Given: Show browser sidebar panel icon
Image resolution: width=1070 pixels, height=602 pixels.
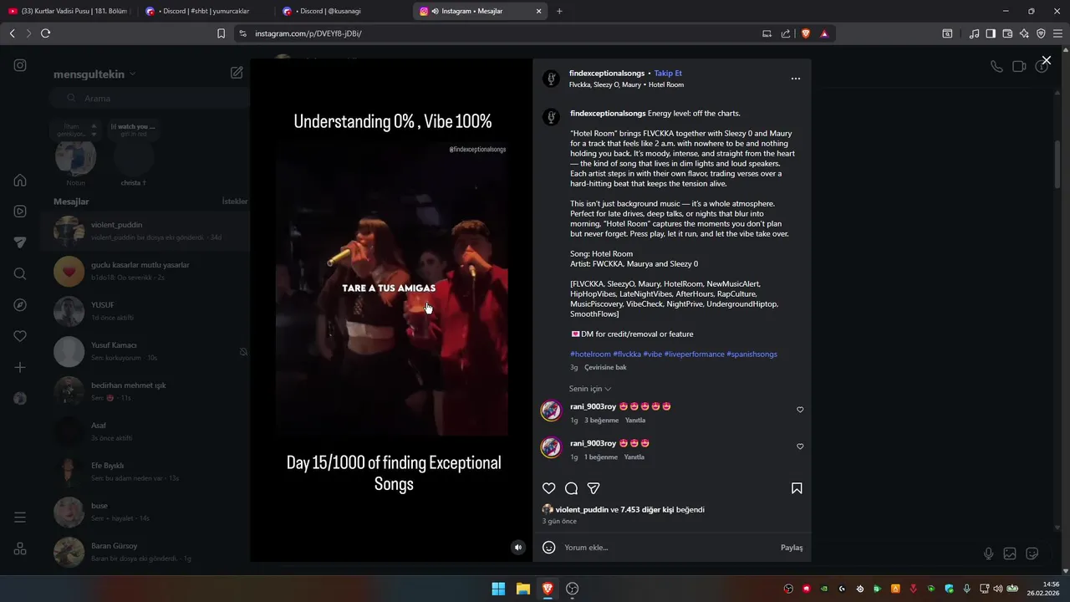Looking at the screenshot, I should pyautogui.click(x=991, y=33).
